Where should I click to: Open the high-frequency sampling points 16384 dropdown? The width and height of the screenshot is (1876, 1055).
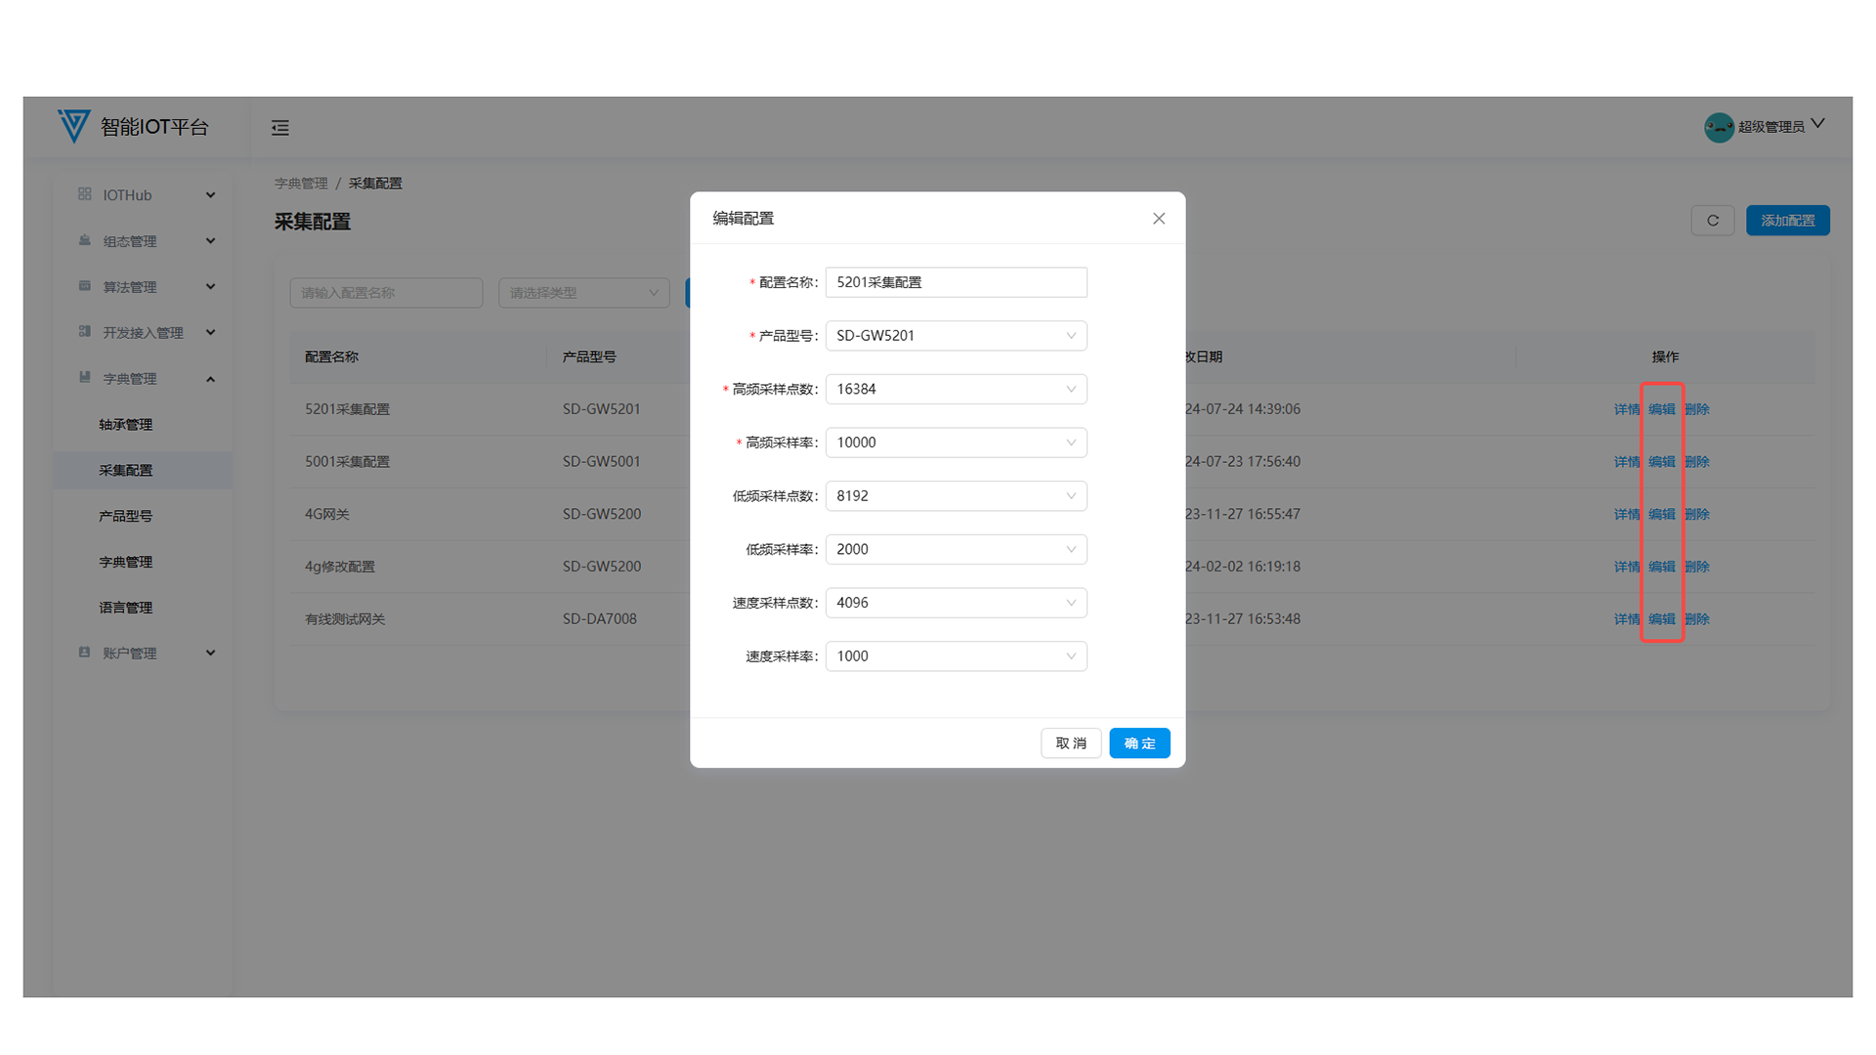point(956,389)
